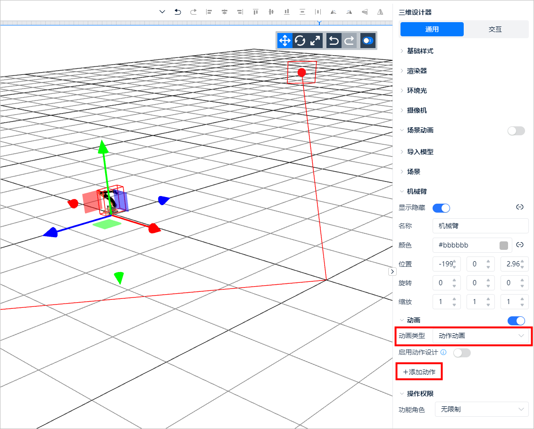Expand the 环境光 section
534x429 pixels.
tap(417, 91)
